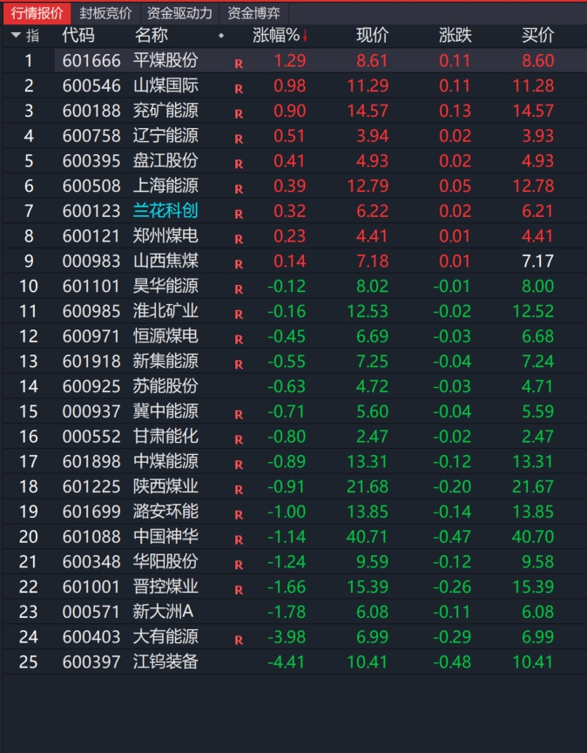
Task: Sort by the 代码 column header
Action: tap(78, 35)
